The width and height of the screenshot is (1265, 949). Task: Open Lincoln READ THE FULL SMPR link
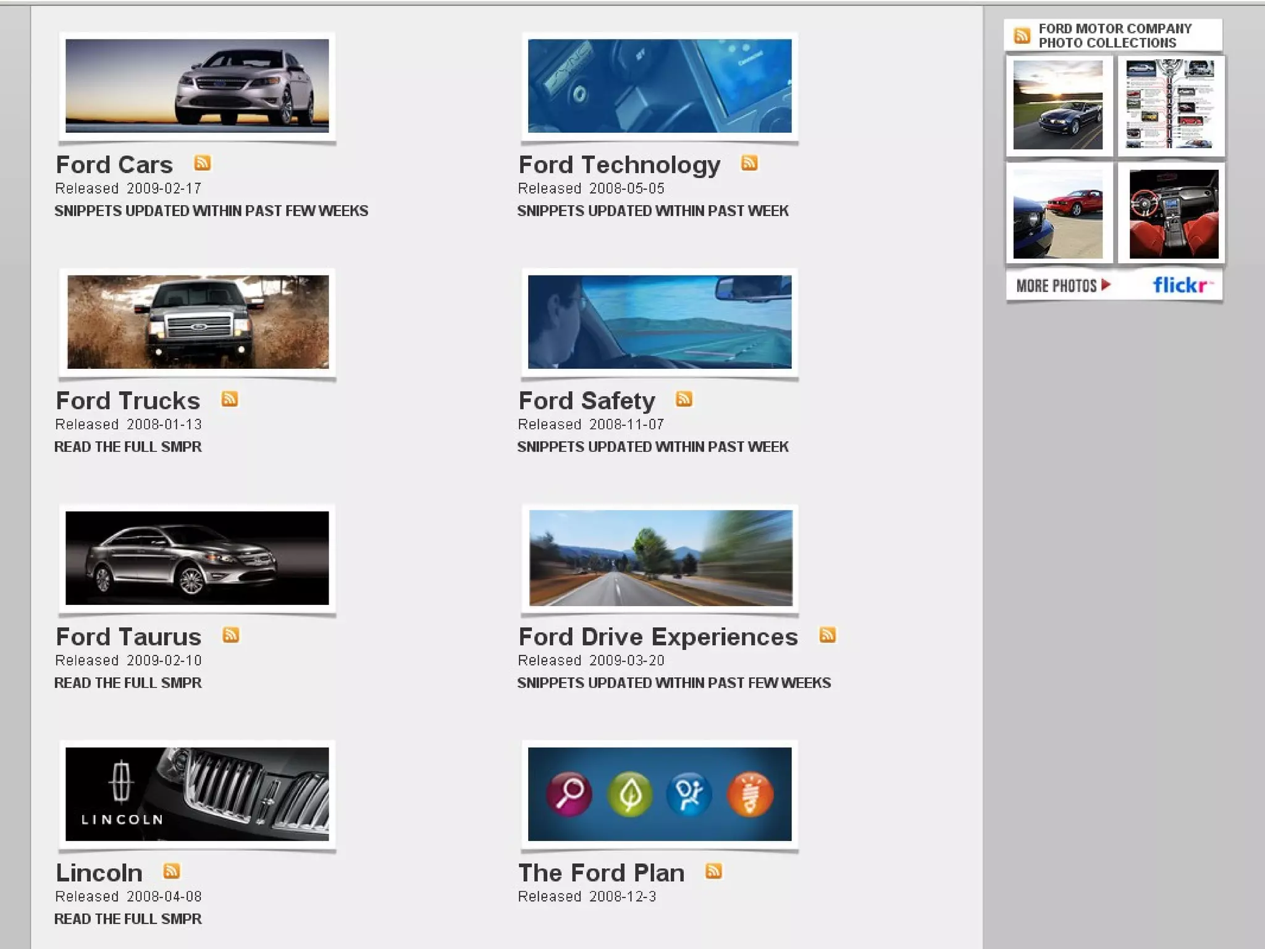(128, 919)
